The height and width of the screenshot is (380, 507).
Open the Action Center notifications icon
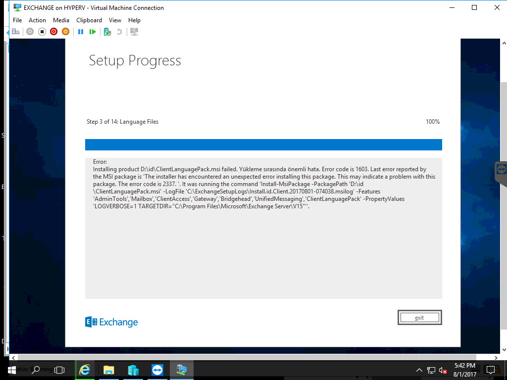[x=491, y=370]
